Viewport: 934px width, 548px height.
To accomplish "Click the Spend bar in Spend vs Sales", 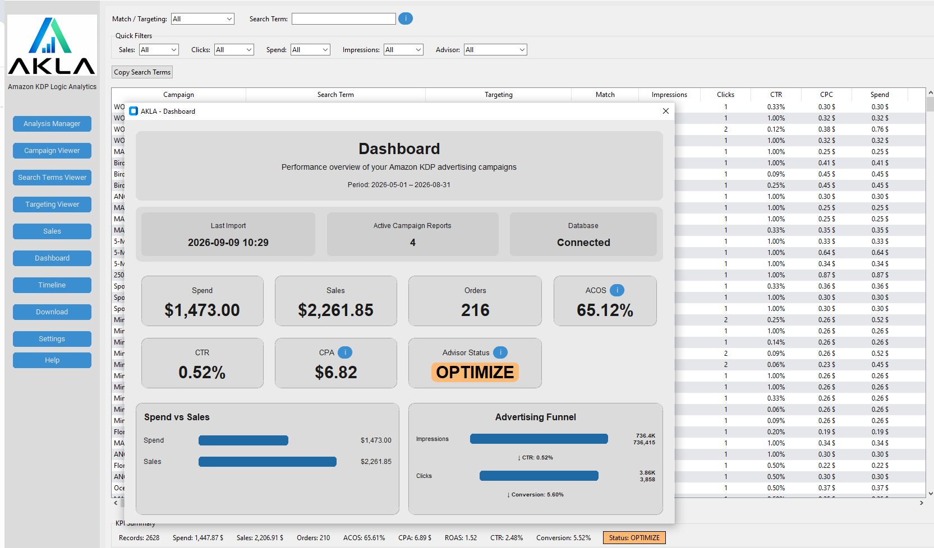I will [243, 440].
